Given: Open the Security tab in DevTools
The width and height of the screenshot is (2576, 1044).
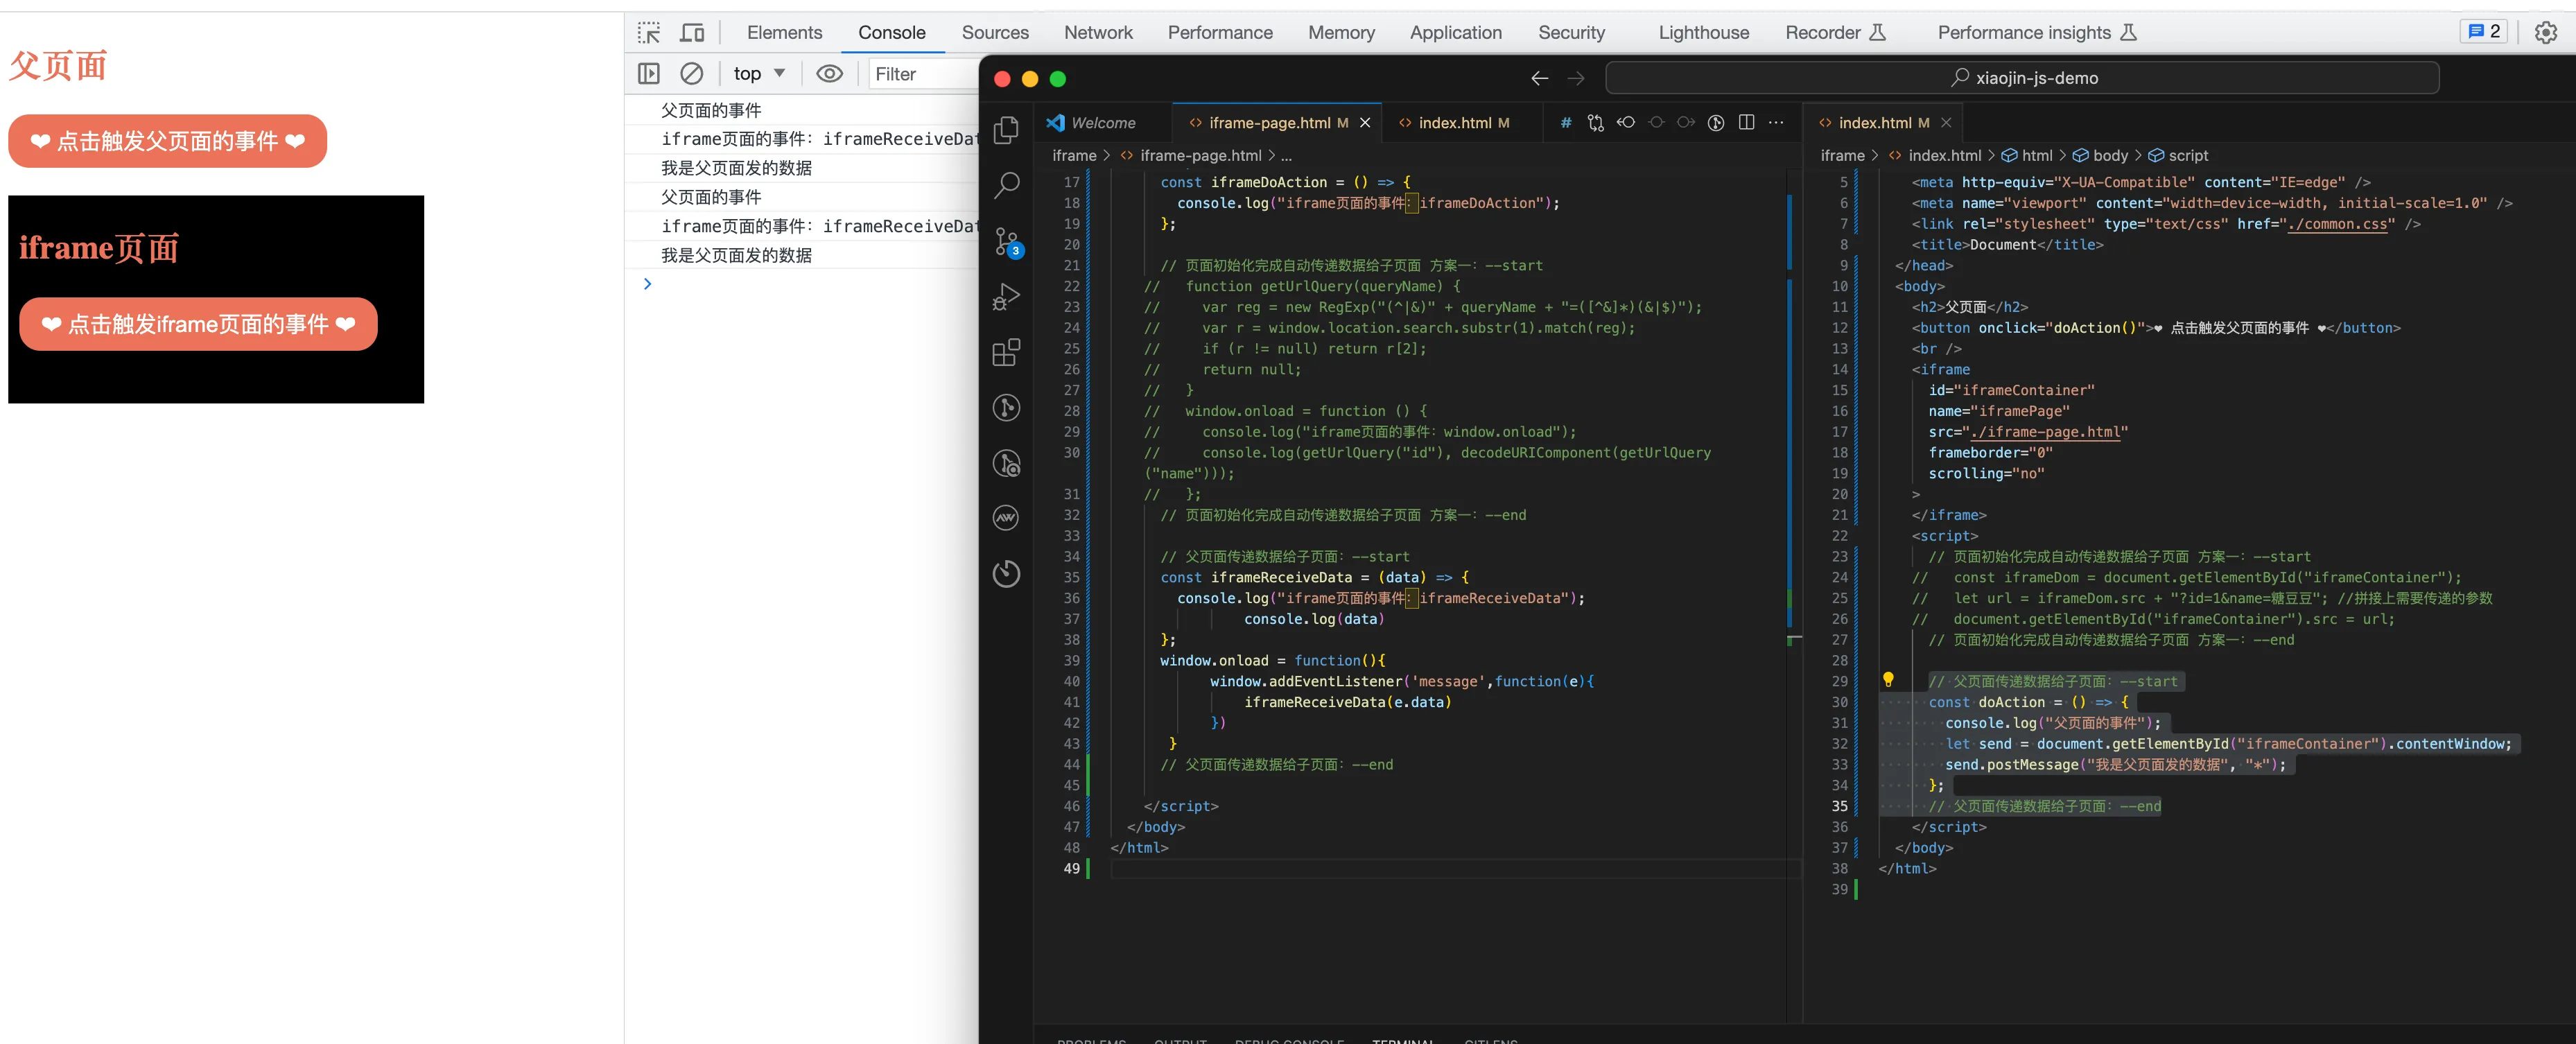Looking at the screenshot, I should tap(1571, 33).
